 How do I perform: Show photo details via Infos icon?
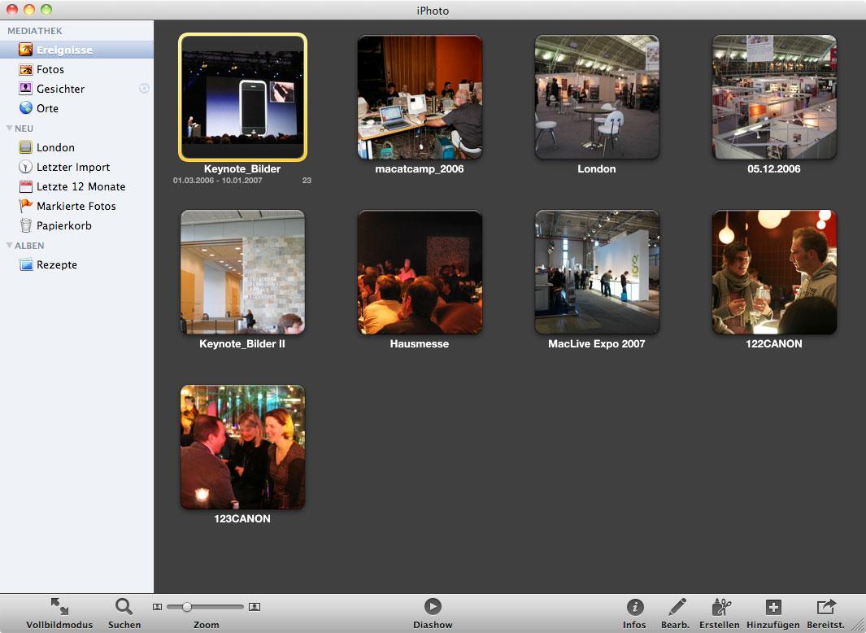click(634, 607)
